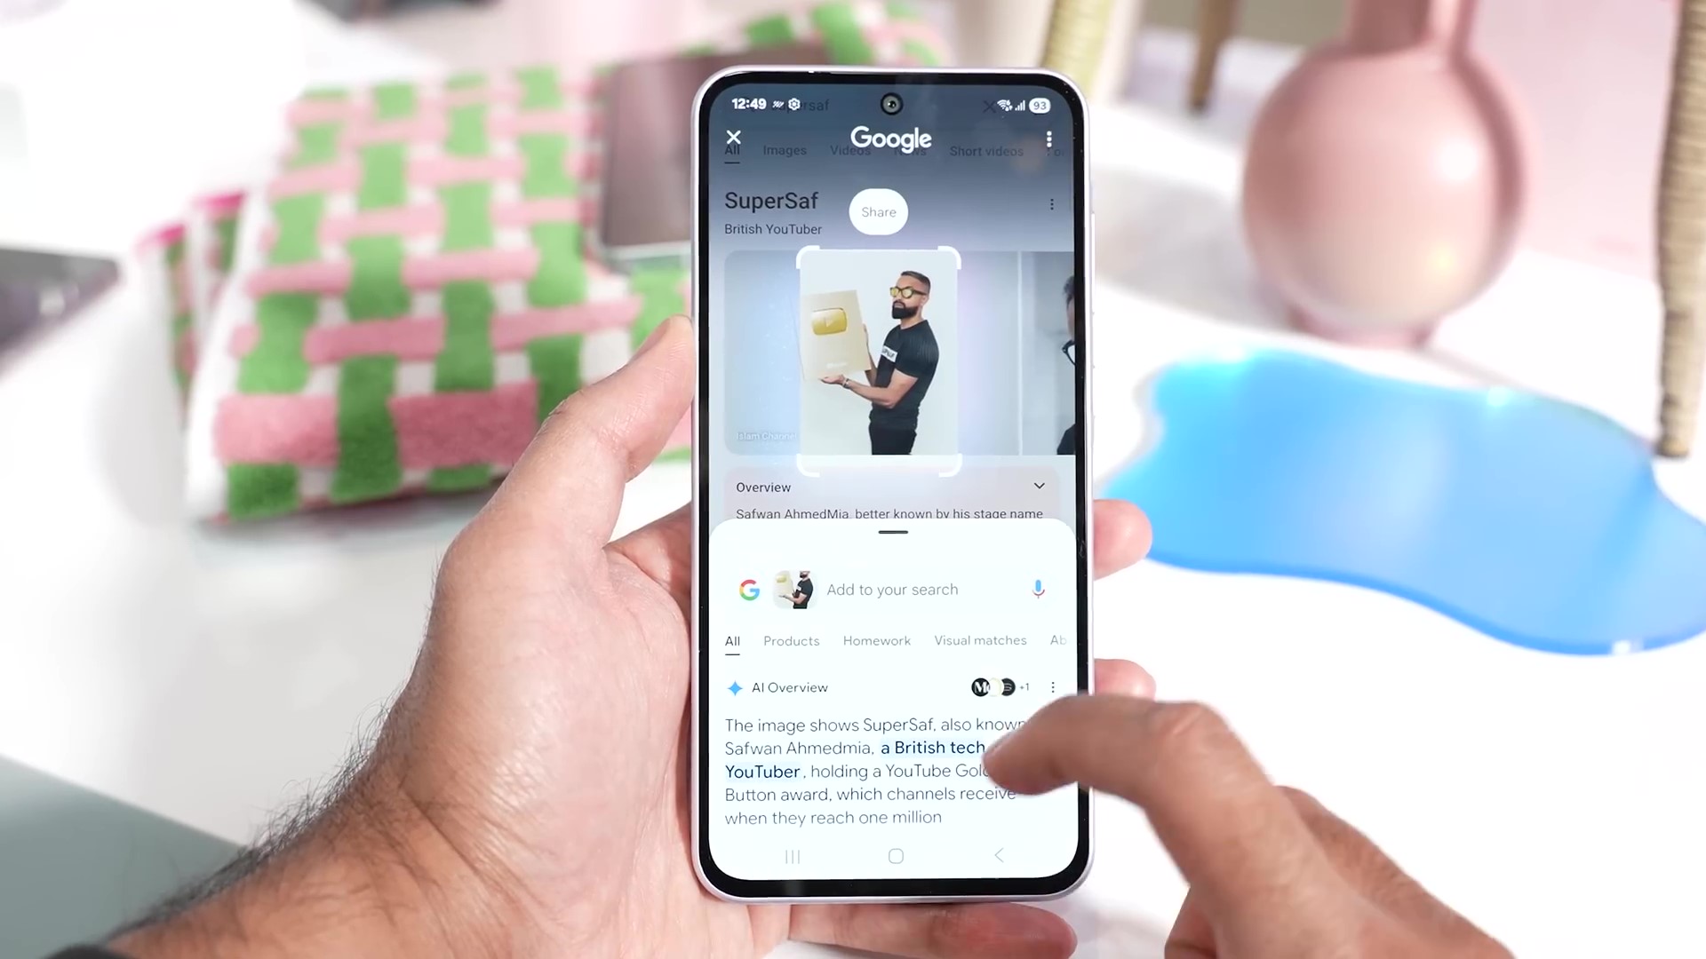Tap the battery status icon in status bar
Screen dimensions: 1706x959
point(1040,104)
